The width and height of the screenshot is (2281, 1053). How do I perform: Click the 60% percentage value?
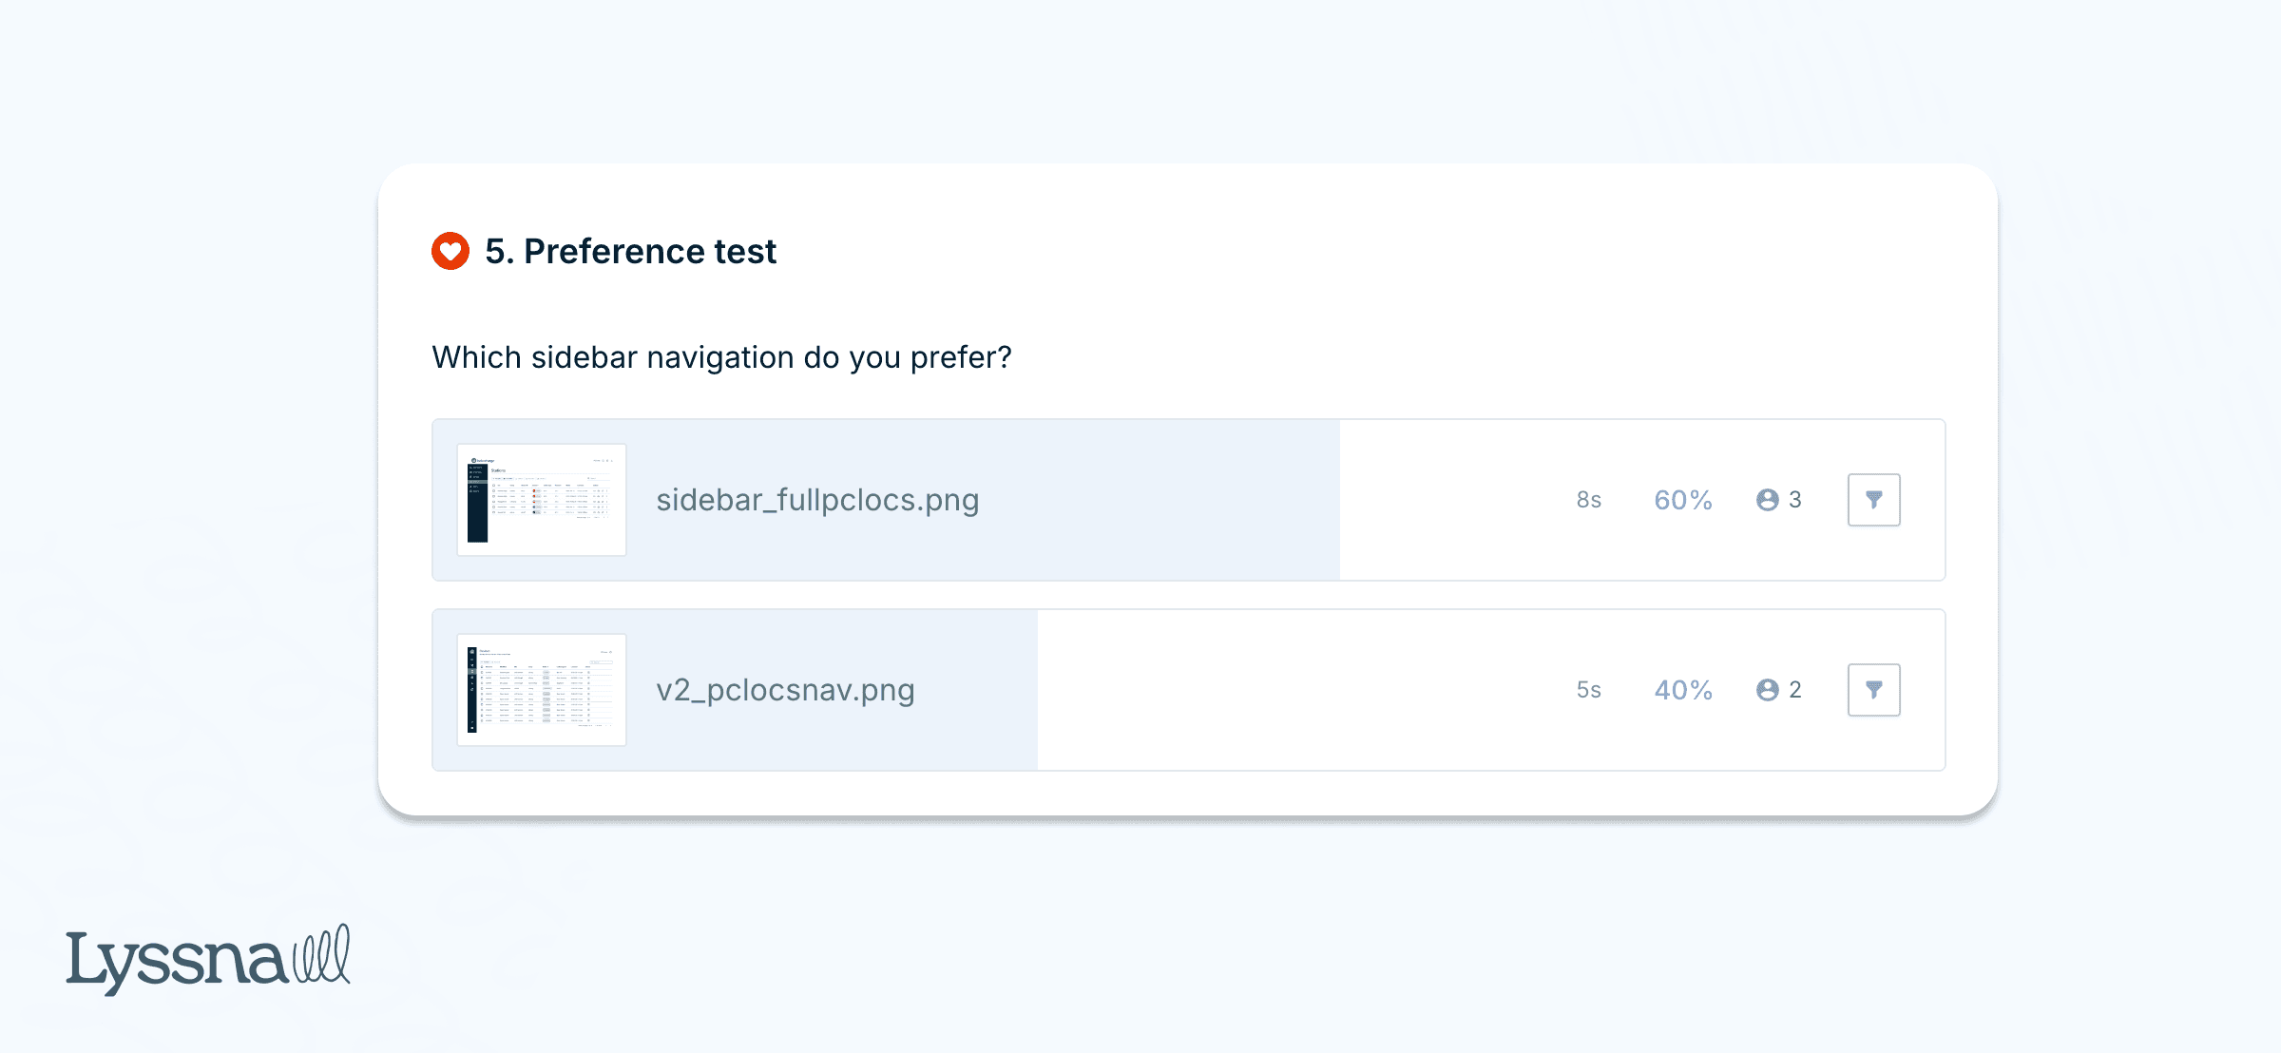(1682, 499)
